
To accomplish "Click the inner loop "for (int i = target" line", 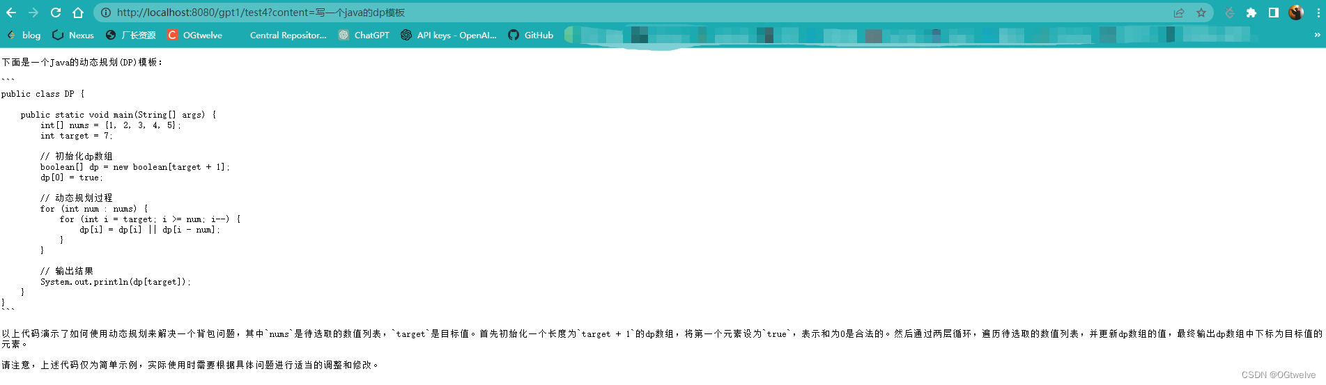I will tap(151, 219).
